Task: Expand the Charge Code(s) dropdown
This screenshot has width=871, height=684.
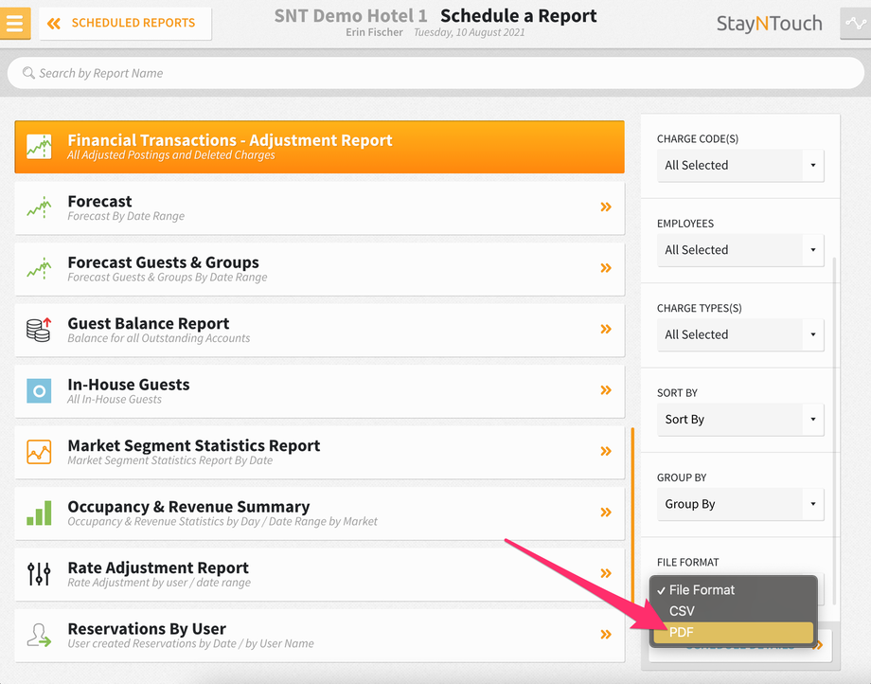Action: point(740,165)
